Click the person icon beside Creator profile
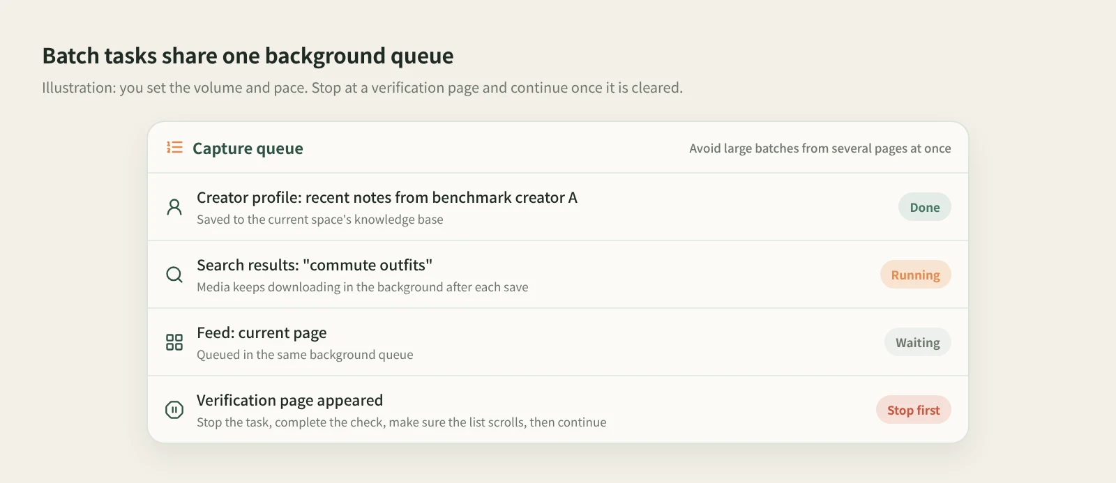This screenshot has width=1116, height=483. pos(174,207)
